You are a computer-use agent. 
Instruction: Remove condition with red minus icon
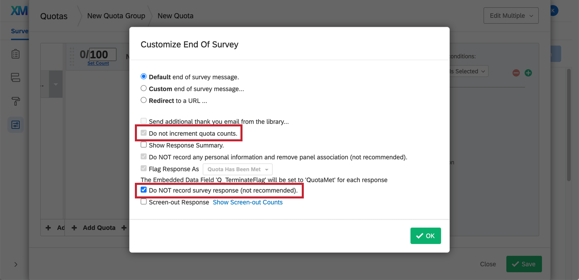click(516, 73)
